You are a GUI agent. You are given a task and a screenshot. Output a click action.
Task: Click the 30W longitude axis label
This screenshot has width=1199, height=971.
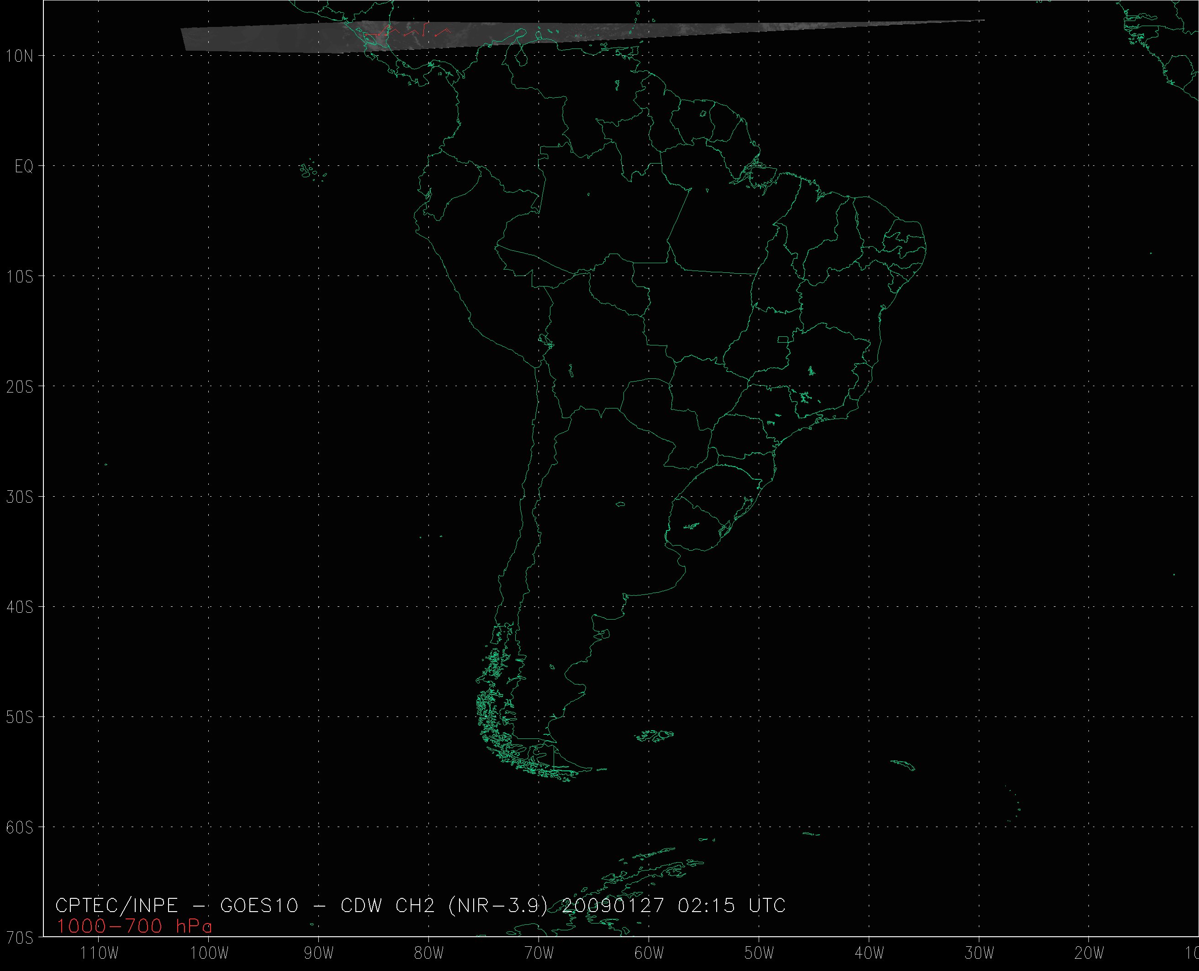(979, 954)
